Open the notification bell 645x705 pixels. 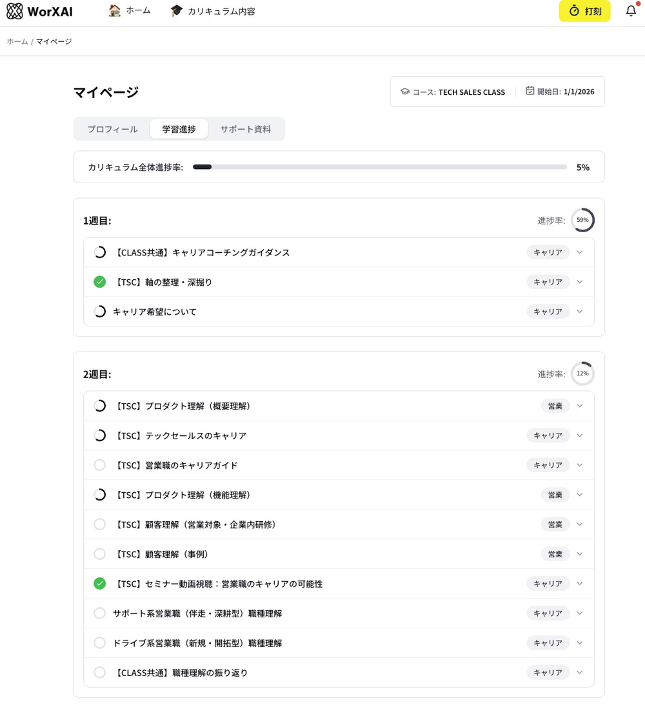[x=631, y=11]
